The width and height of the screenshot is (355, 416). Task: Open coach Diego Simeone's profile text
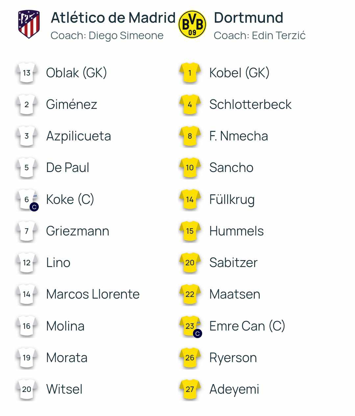(107, 36)
